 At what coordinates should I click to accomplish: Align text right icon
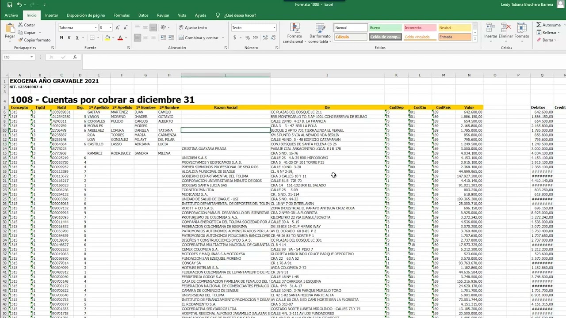(153, 38)
